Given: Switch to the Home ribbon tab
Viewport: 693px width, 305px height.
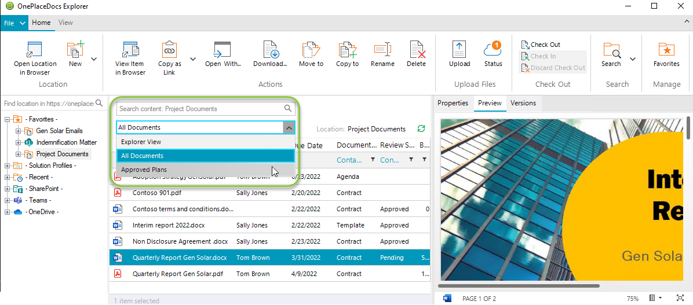Looking at the screenshot, I should point(41,23).
